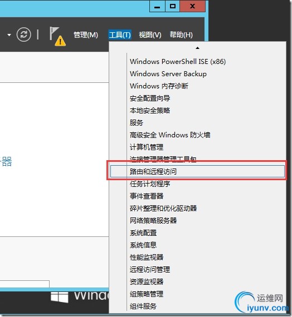Click the refresh icon in the toolbar
Viewport: 292px width, 317px height.
[x=24, y=34]
